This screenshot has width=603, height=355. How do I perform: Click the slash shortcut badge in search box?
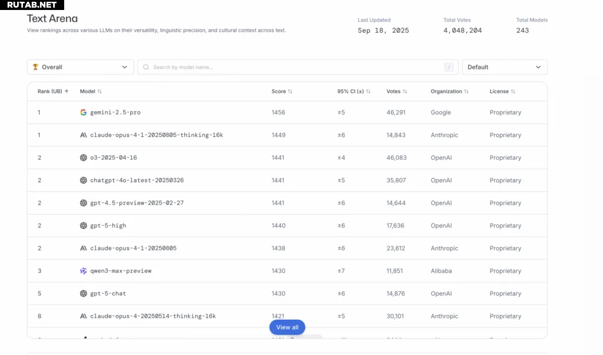click(x=449, y=67)
